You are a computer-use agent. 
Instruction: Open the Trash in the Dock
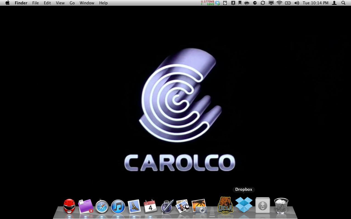pos(281,206)
